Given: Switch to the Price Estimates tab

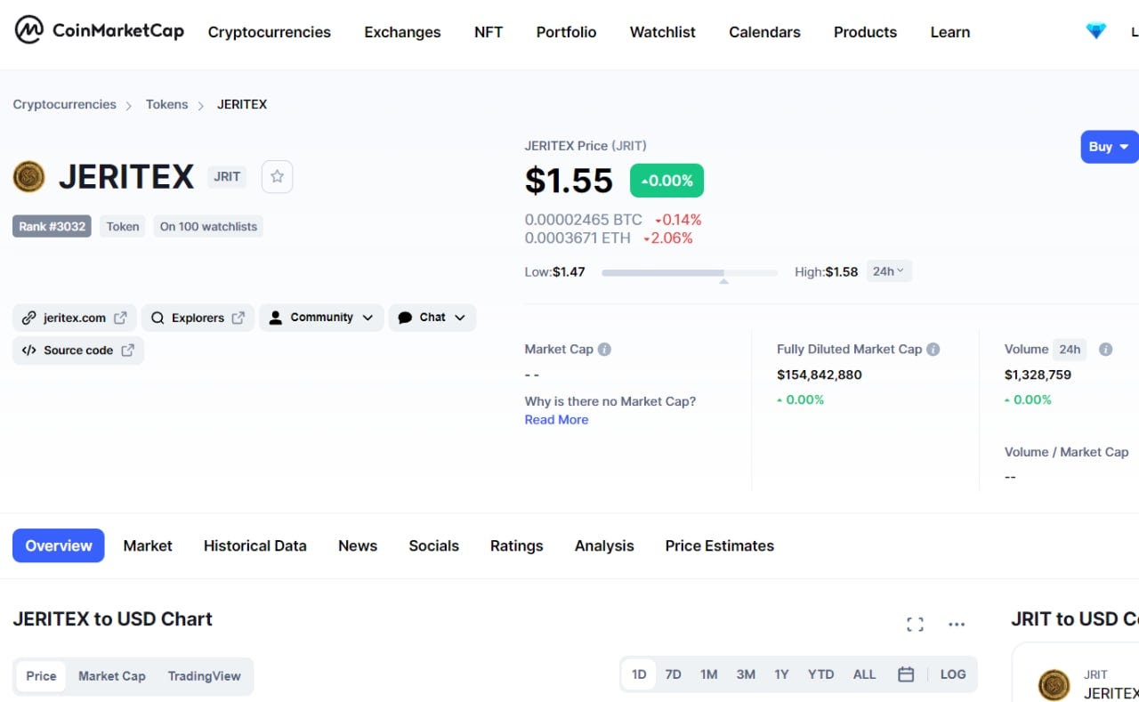Looking at the screenshot, I should pos(720,545).
